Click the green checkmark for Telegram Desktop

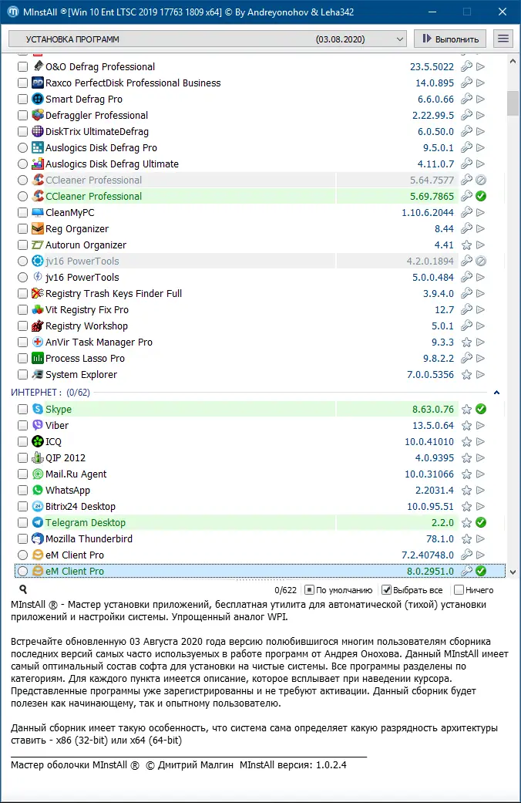481,523
